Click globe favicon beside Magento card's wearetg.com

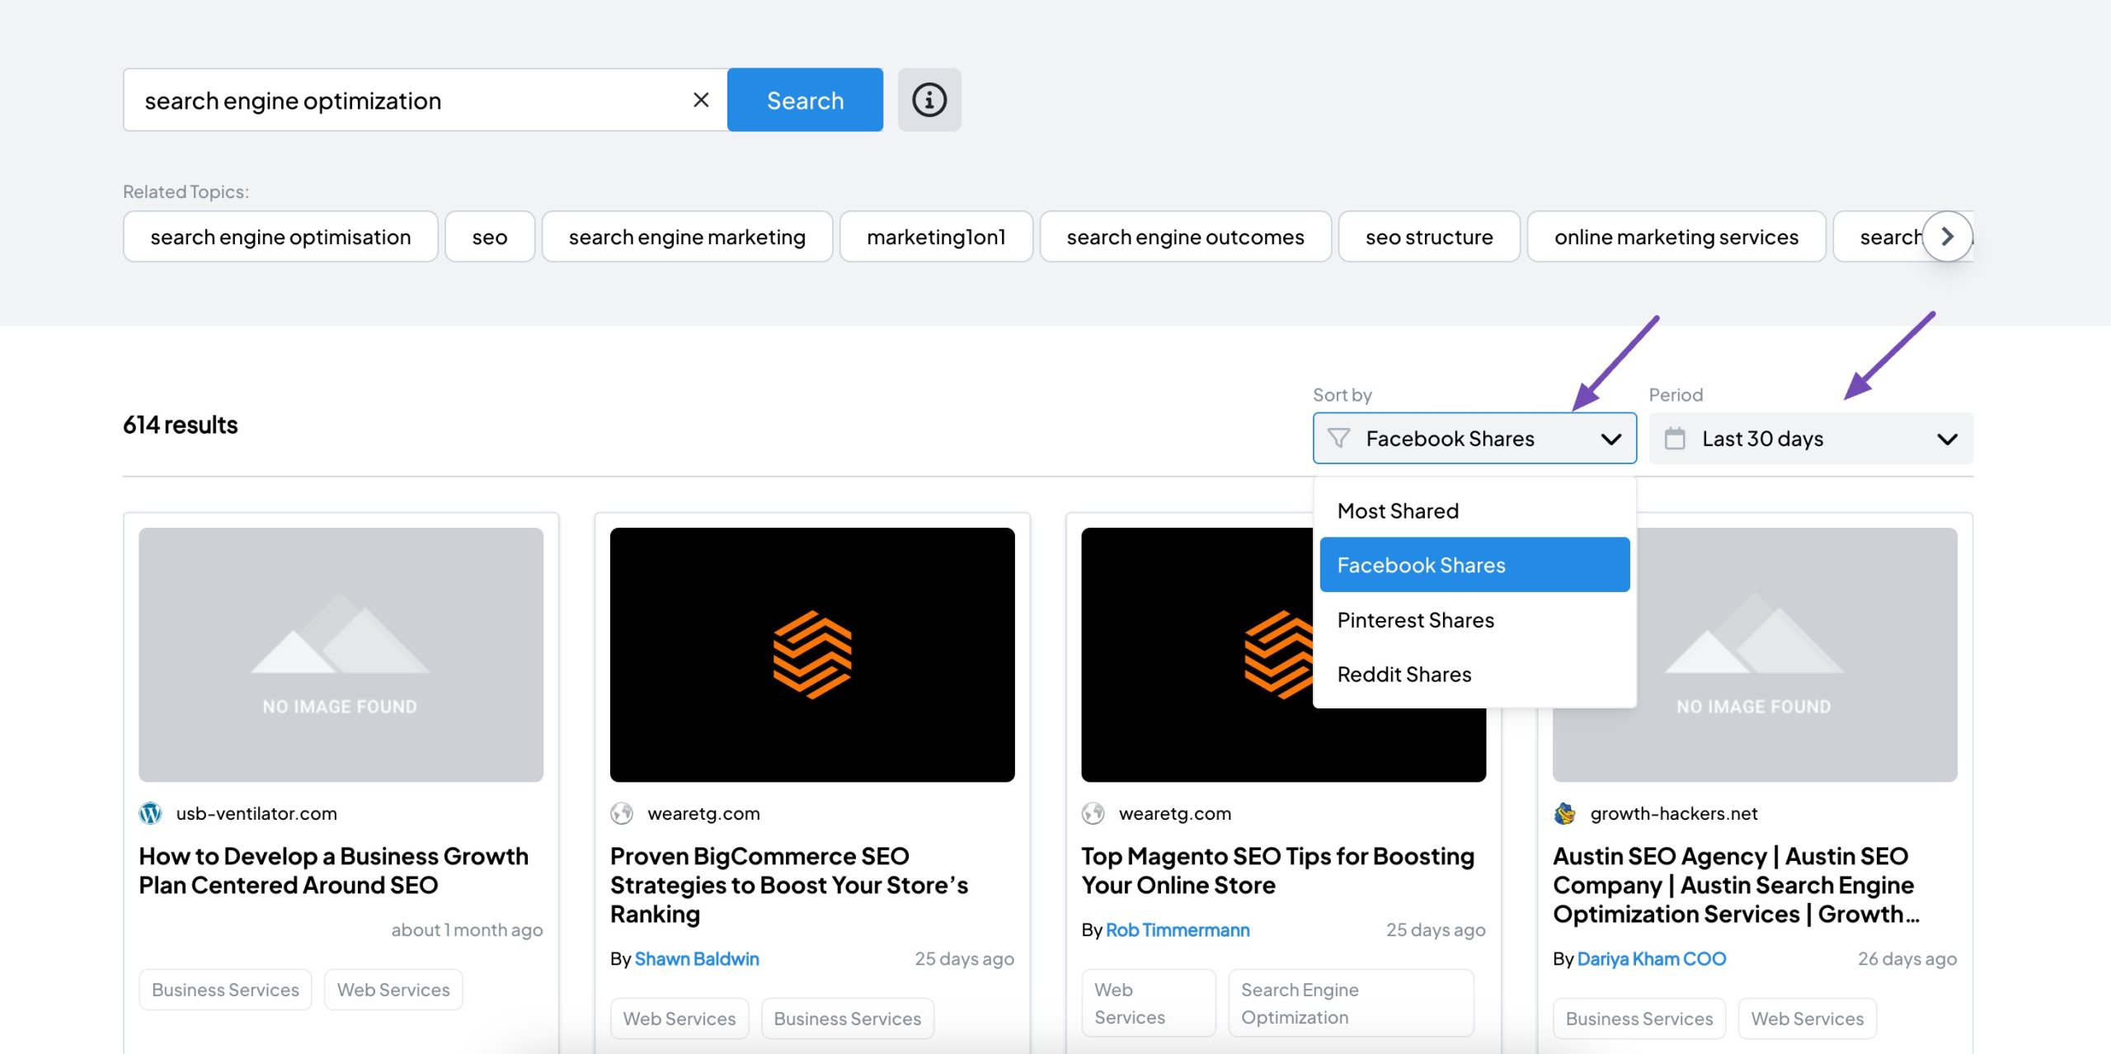(1093, 814)
